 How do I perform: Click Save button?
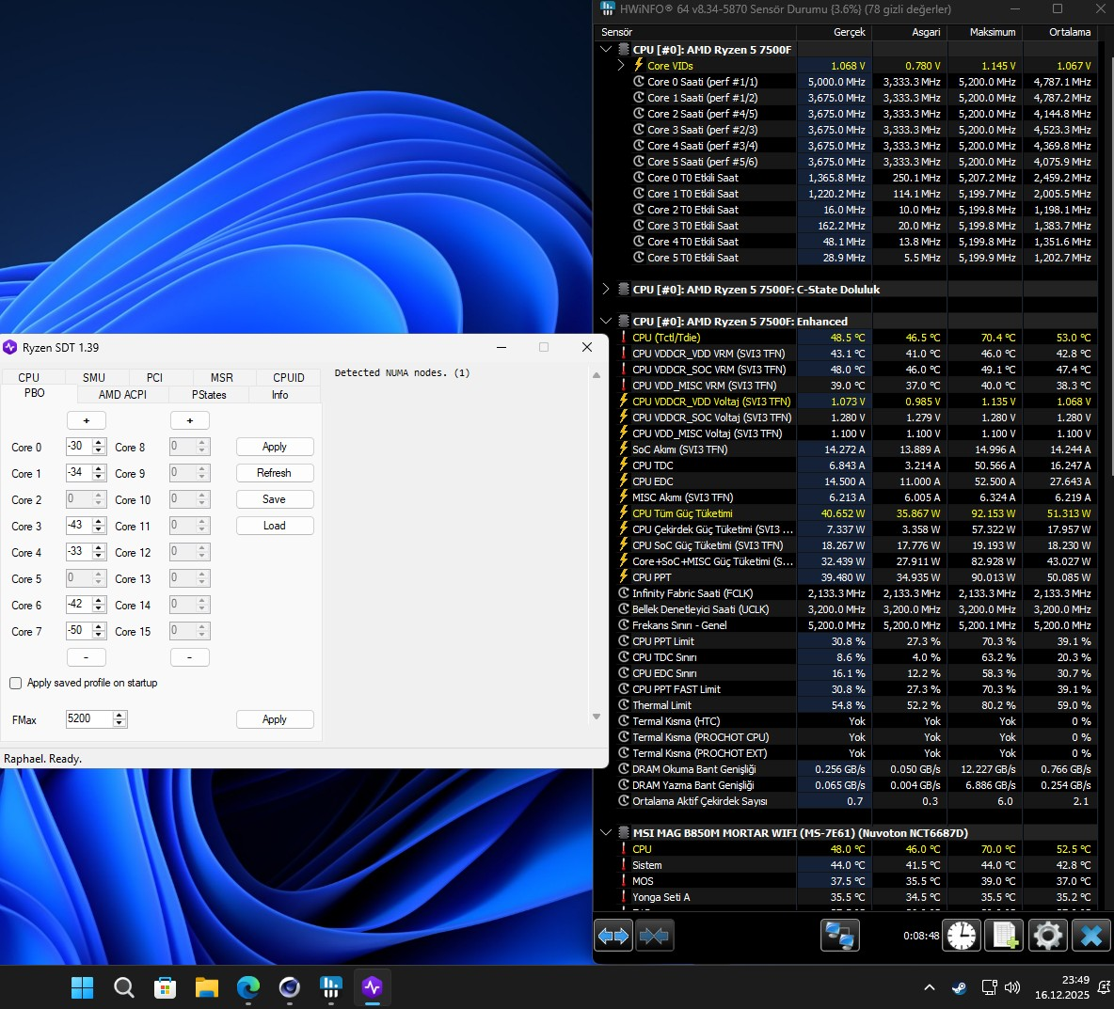pyautogui.click(x=274, y=499)
